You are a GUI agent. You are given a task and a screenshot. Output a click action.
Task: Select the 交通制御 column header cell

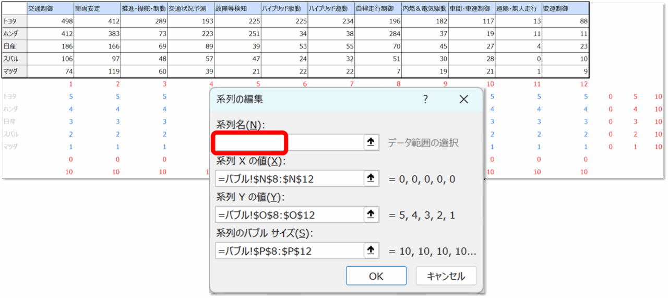click(50, 9)
